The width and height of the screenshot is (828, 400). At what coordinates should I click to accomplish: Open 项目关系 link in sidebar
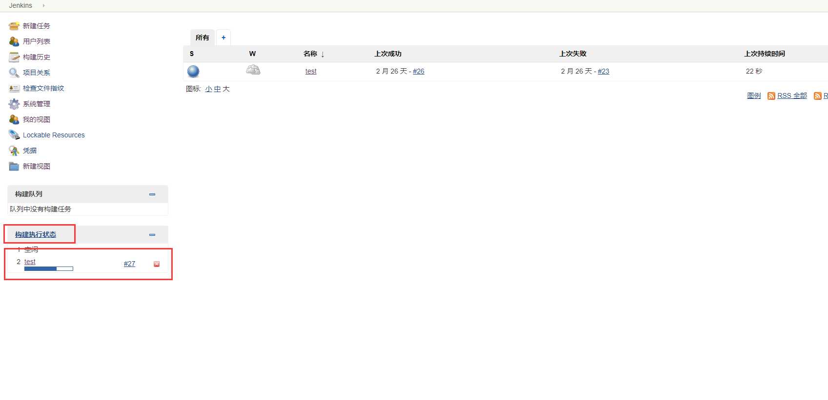point(37,73)
